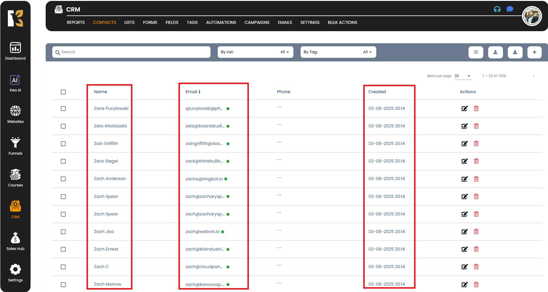
Task: Open the Campaigns tab
Action: [257, 22]
